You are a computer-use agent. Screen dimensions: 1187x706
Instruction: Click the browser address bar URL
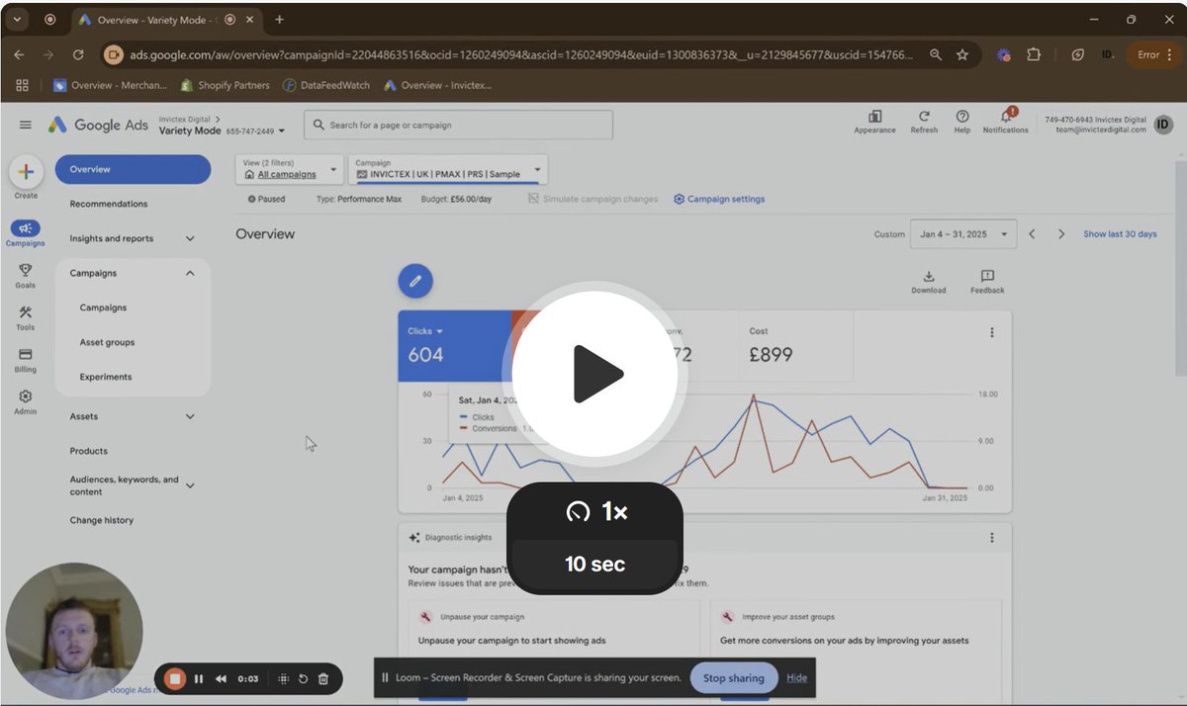click(521, 55)
